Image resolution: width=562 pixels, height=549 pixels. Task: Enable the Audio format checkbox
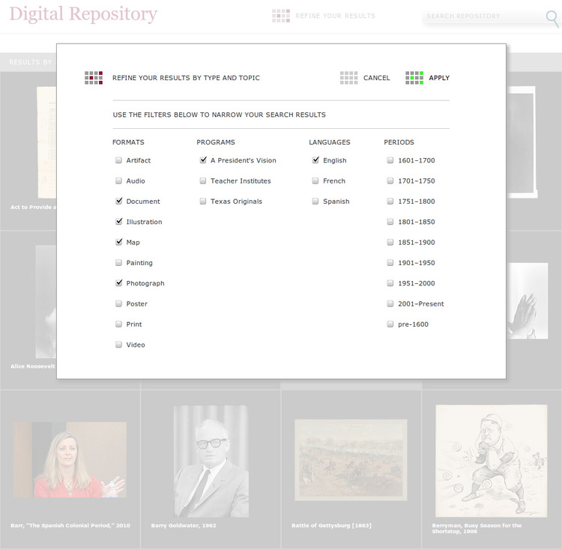119,181
